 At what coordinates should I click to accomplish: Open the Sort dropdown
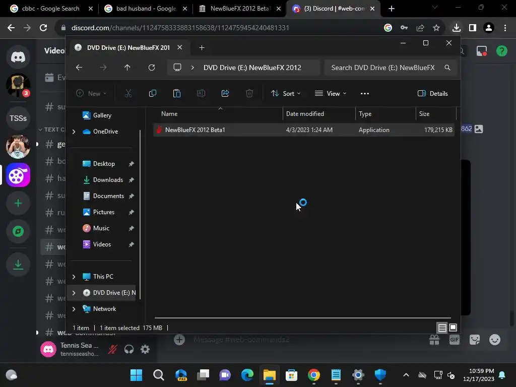(x=285, y=93)
